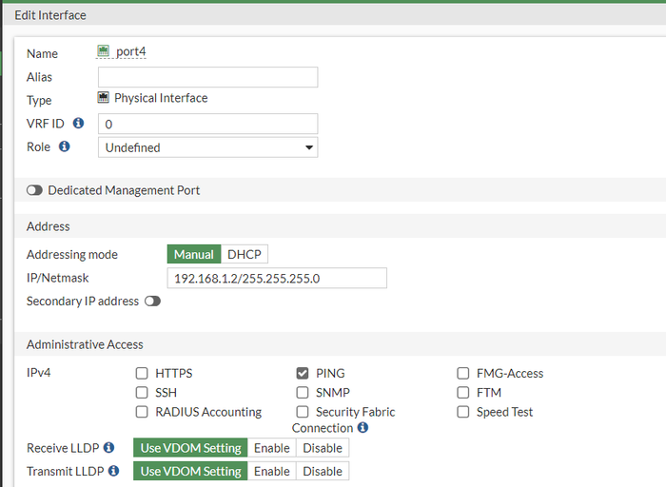Click the Alias text field
666x487 pixels.
(x=207, y=77)
